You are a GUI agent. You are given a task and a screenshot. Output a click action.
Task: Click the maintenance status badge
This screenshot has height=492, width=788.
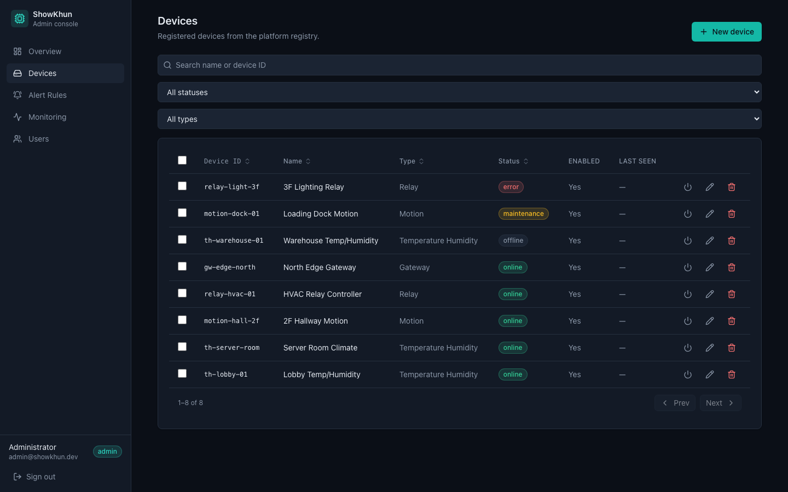pyautogui.click(x=524, y=214)
